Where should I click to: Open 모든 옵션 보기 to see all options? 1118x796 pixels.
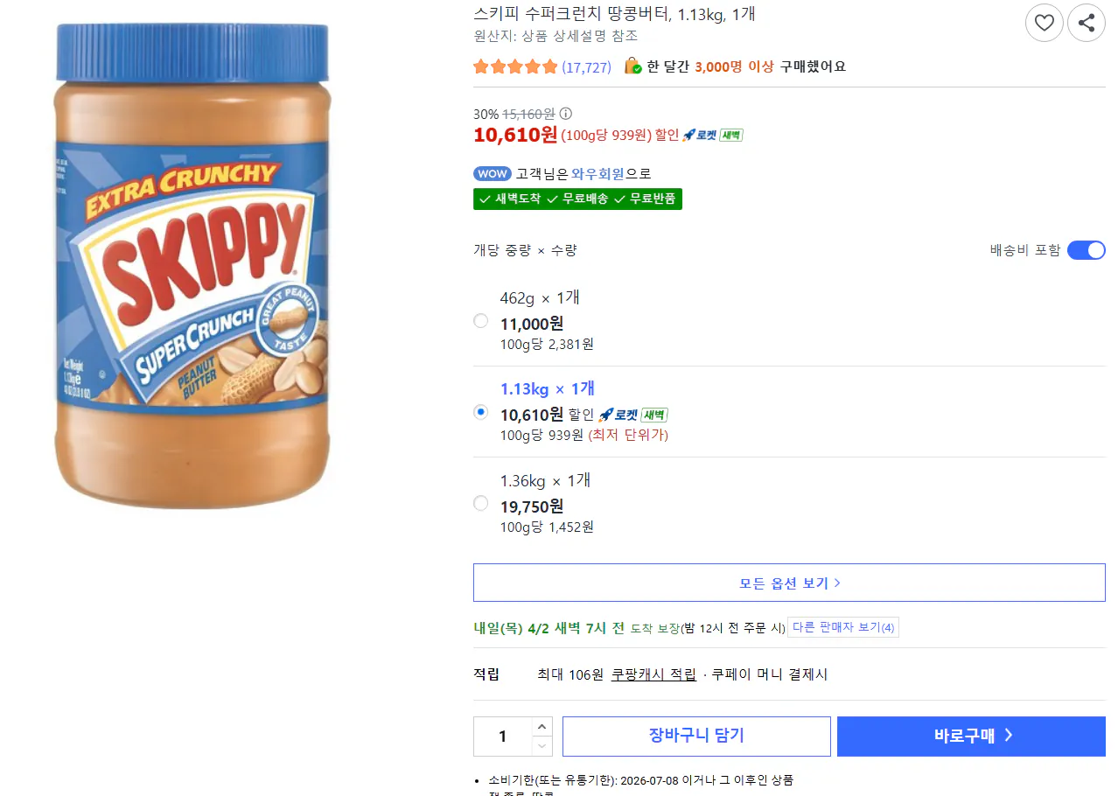tap(788, 582)
